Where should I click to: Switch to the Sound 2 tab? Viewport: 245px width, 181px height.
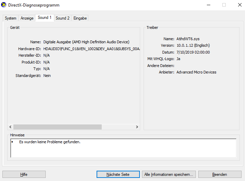coord(63,18)
